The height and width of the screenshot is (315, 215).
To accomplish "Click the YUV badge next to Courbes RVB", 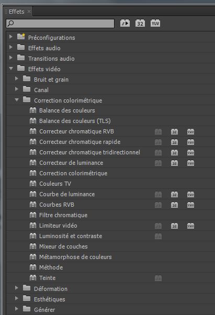I will point(190,205).
